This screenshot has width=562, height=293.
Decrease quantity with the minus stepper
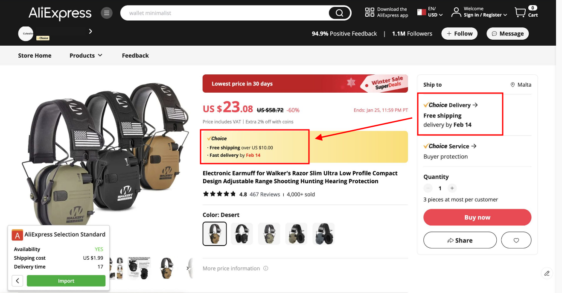click(x=428, y=188)
